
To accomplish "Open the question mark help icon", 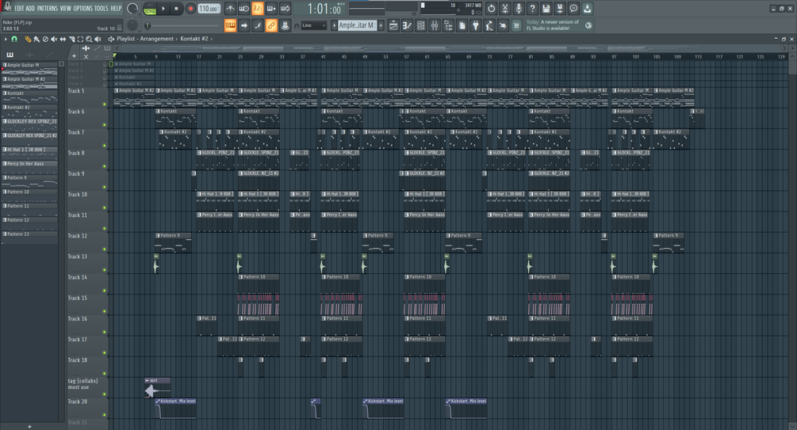I will click(x=532, y=9).
